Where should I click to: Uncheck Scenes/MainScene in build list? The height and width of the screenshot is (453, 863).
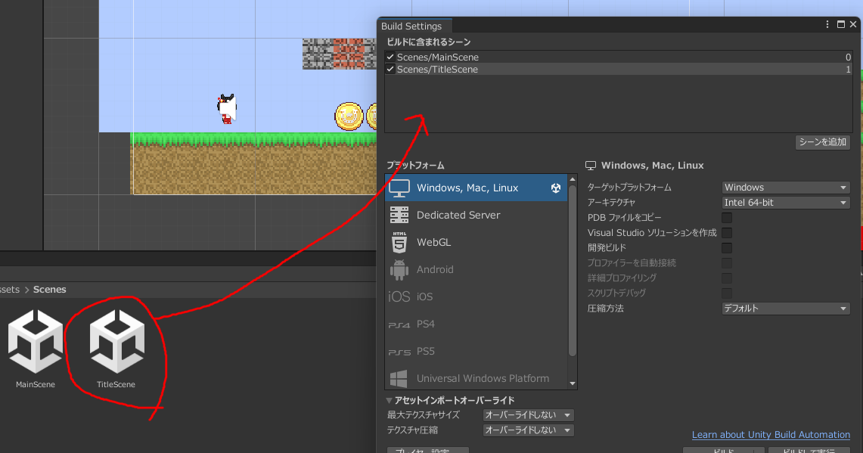pos(390,57)
